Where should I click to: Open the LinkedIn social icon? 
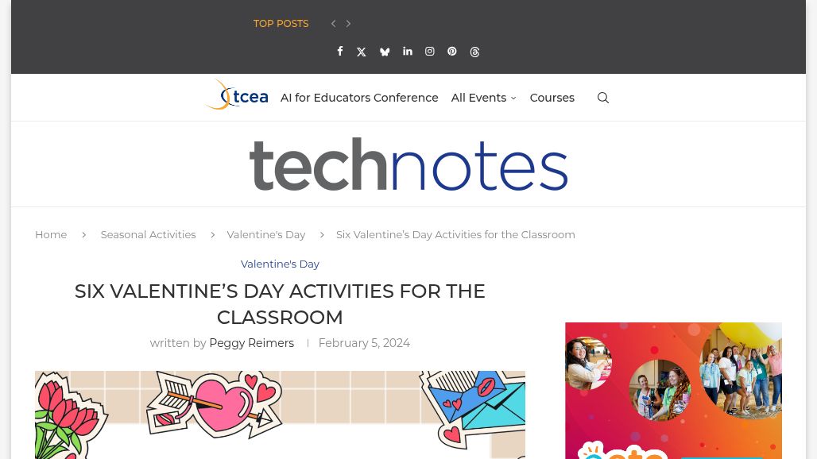coord(408,52)
